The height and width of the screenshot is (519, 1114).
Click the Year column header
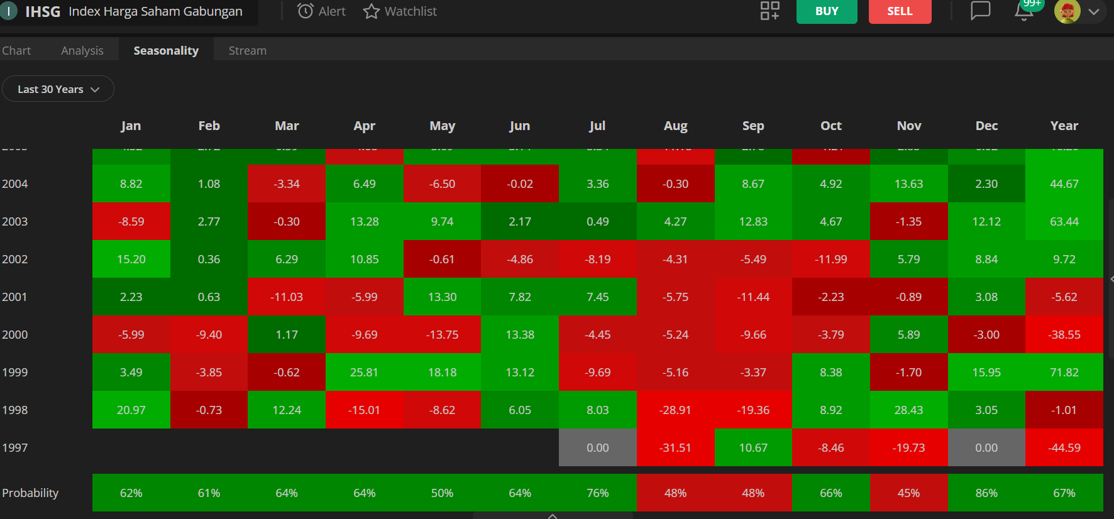coord(1064,126)
